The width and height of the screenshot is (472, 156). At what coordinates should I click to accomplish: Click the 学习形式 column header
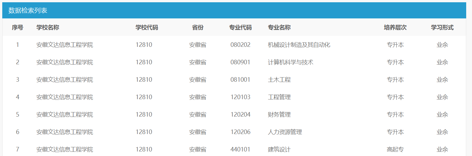pyautogui.click(x=442, y=27)
